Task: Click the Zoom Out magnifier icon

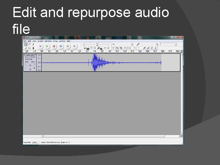Action: pos(148,48)
